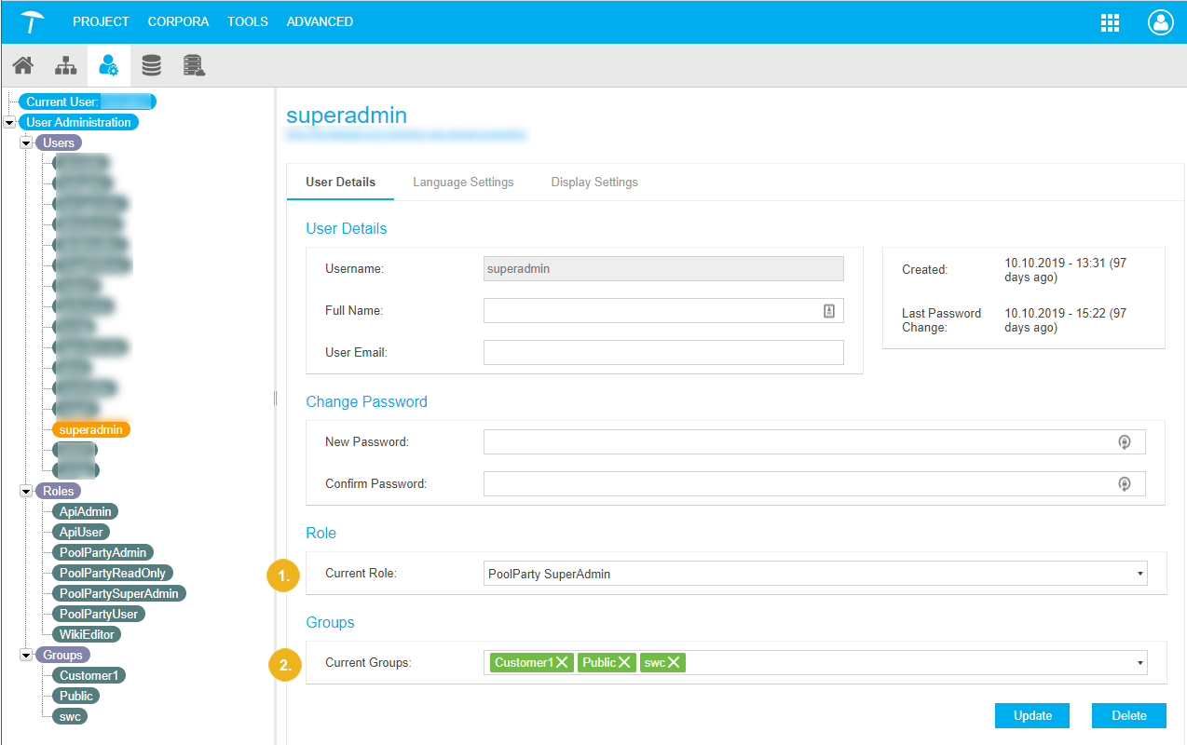1187x745 pixels.
Task: Select the Public group in the sidebar tree
Action: [75, 696]
